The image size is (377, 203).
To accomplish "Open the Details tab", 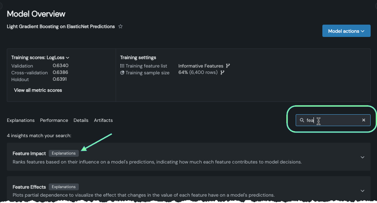I will click(x=81, y=120).
